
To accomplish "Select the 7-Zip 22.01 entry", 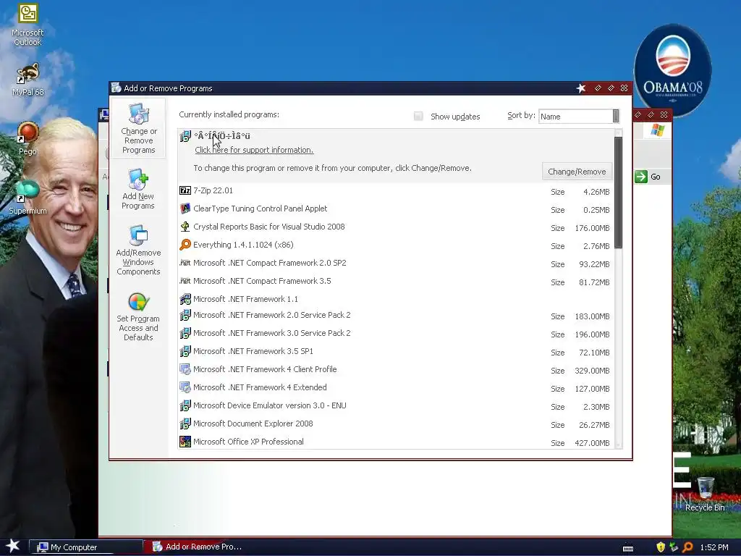I will (396, 191).
